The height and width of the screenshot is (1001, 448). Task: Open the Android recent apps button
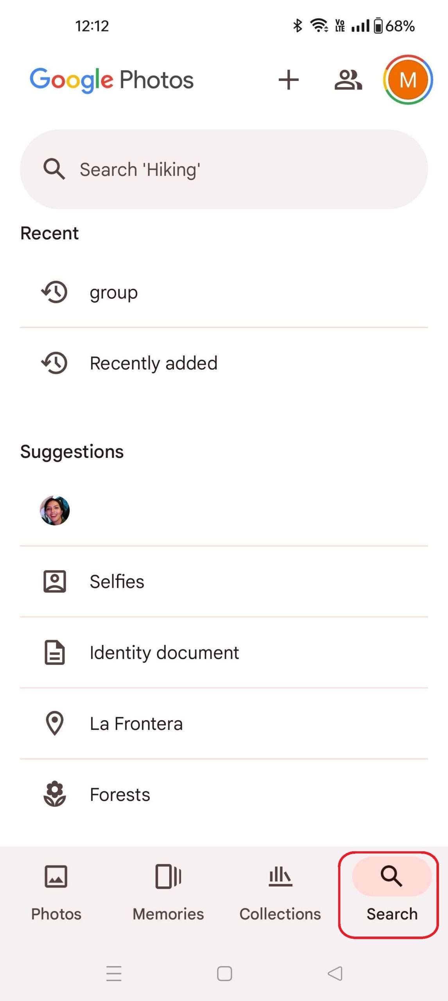point(114,973)
